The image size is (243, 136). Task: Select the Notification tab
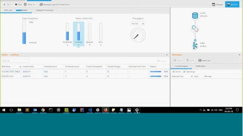point(200,66)
